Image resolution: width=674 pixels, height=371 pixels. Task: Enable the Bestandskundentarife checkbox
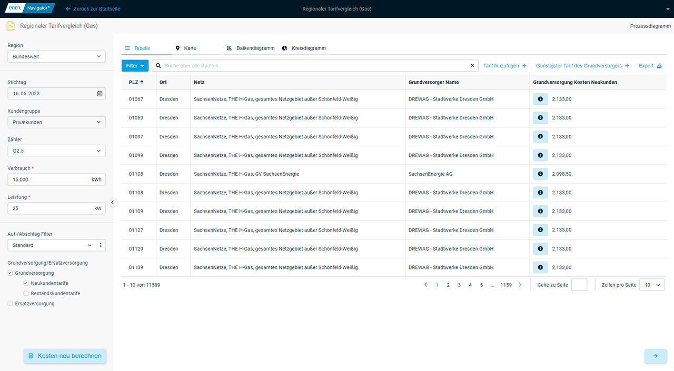tap(26, 293)
